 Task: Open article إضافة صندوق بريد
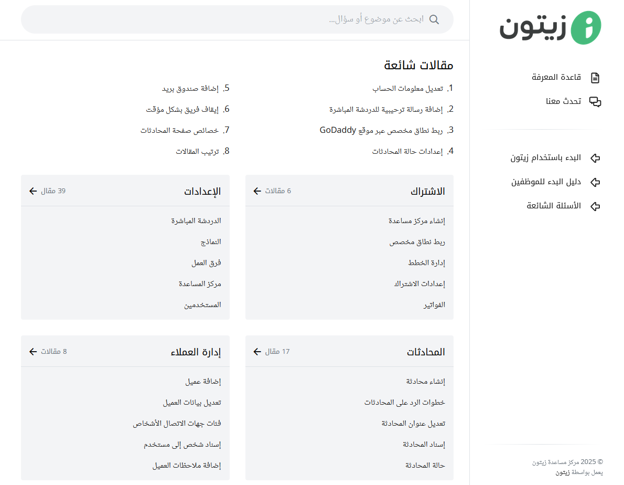(x=190, y=89)
